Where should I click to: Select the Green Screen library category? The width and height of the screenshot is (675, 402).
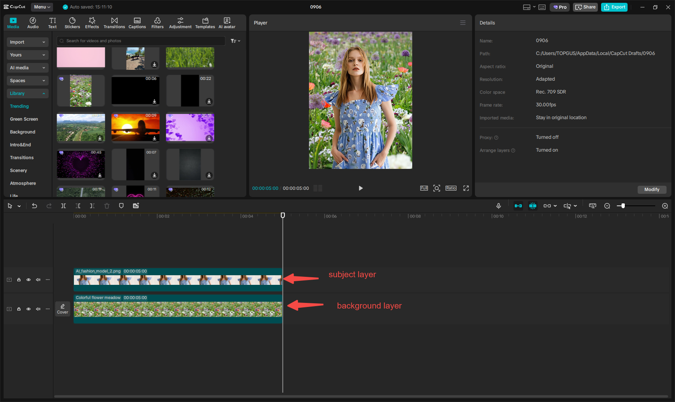[24, 119]
